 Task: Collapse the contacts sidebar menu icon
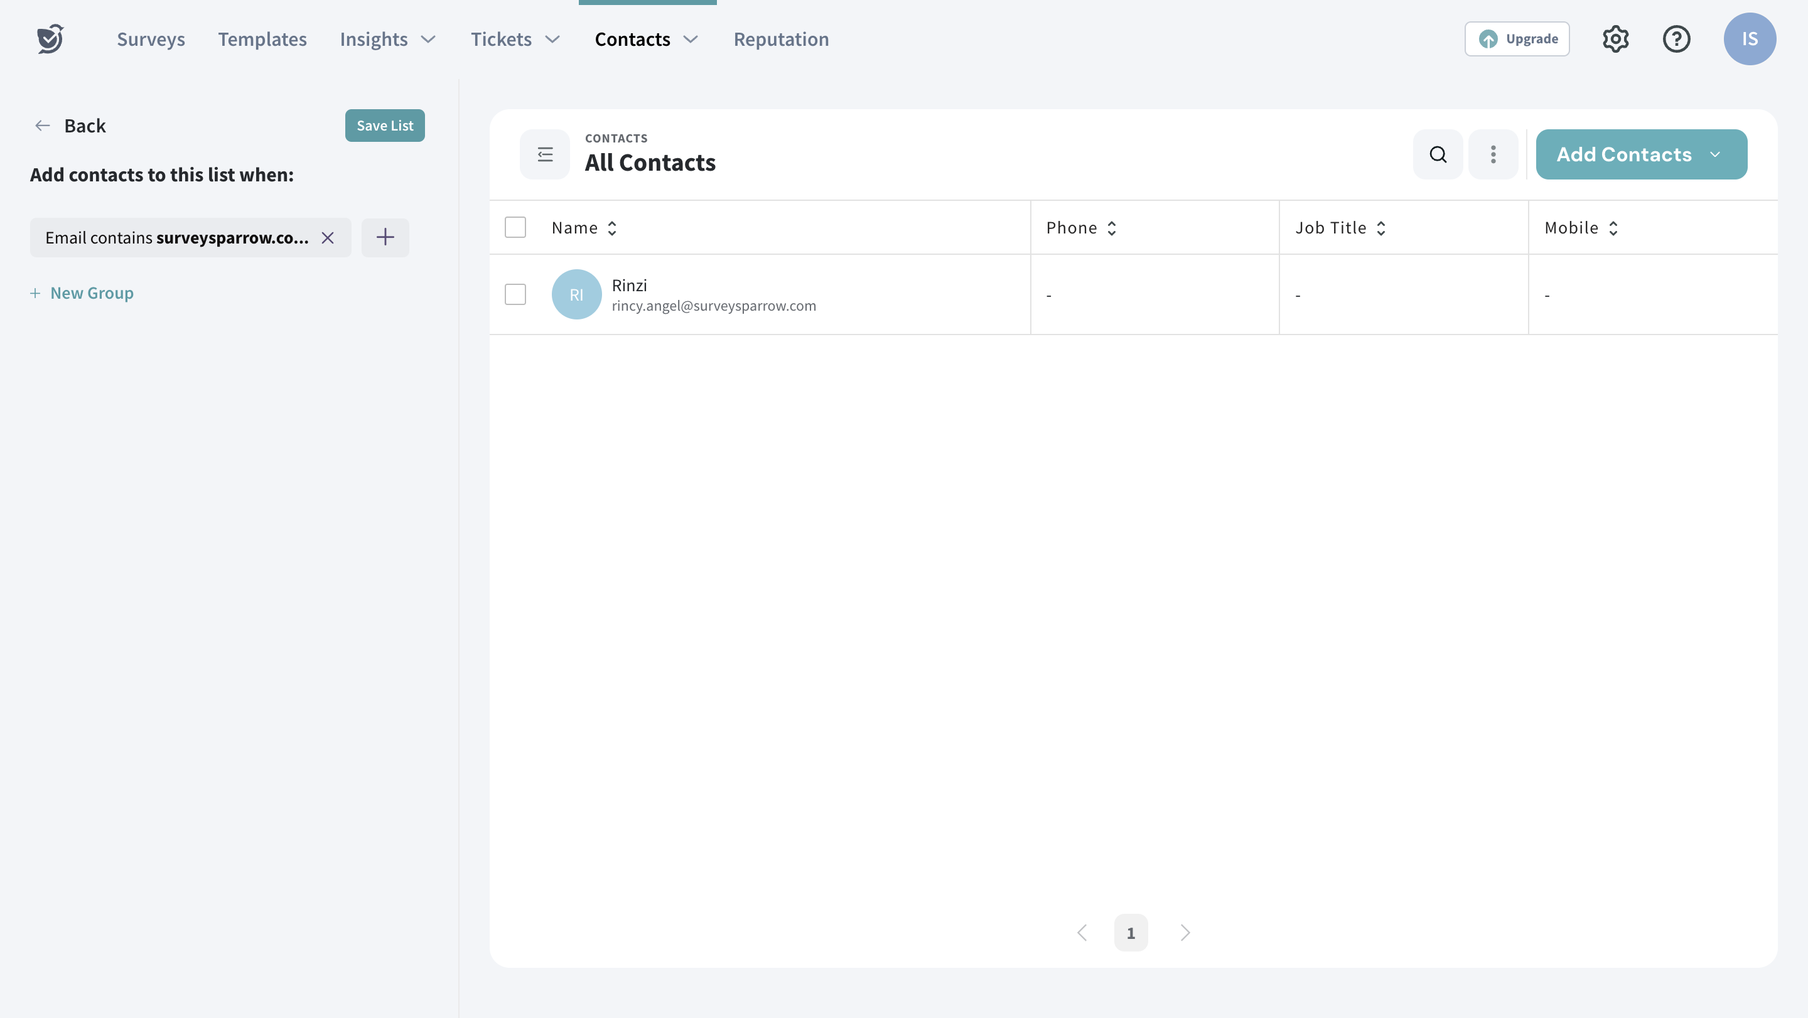(x=545, y=154)
